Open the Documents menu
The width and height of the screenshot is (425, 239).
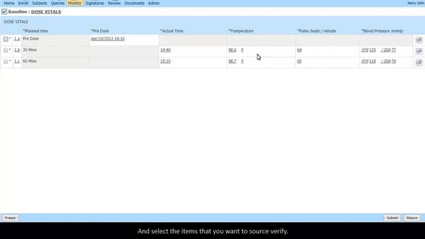point(134,3)
